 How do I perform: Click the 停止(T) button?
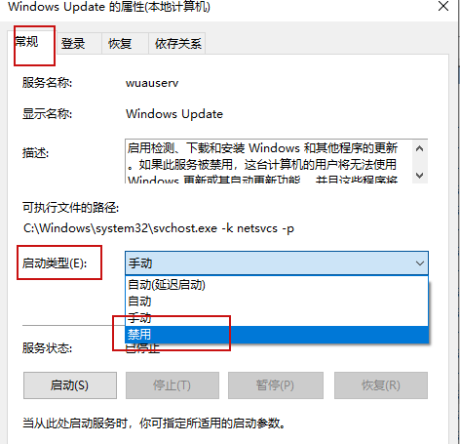[172, 385]
